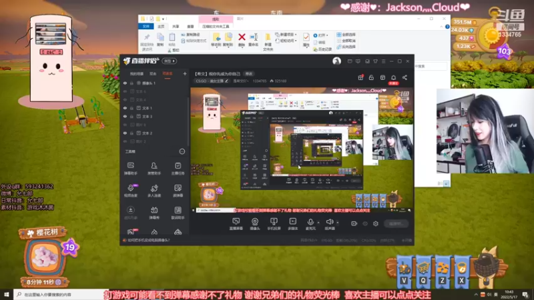Open 轻松访问 dropdown in File Explorer
This screenshot has width=534, height=300.
click(286, 41)
